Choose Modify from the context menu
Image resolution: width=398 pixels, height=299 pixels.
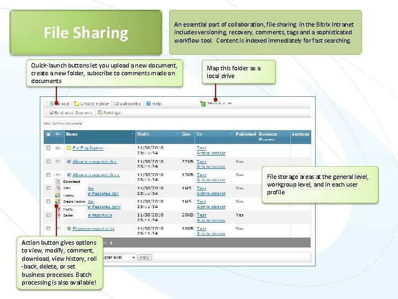68,209
